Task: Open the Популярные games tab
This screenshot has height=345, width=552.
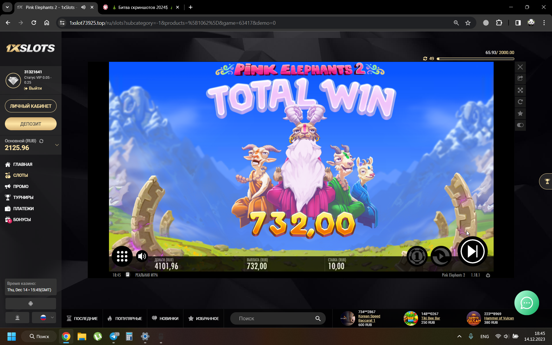Action: [x=125, y=318]
